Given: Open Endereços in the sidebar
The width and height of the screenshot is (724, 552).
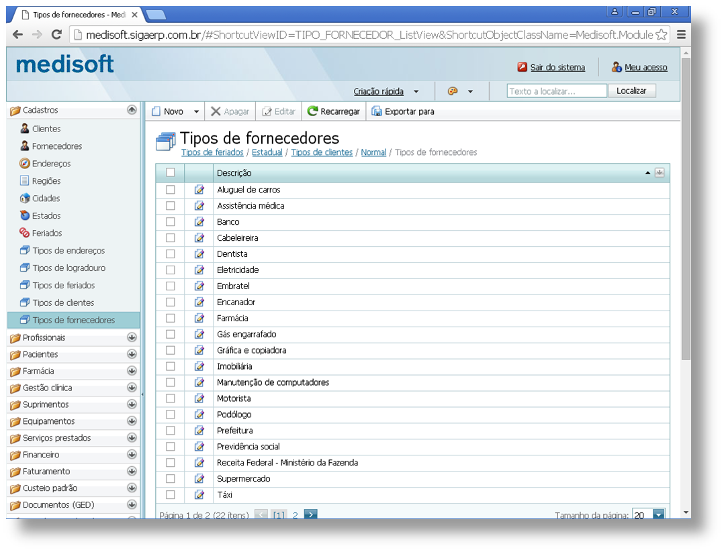Looking at the screenshot, I should point(51,164).
